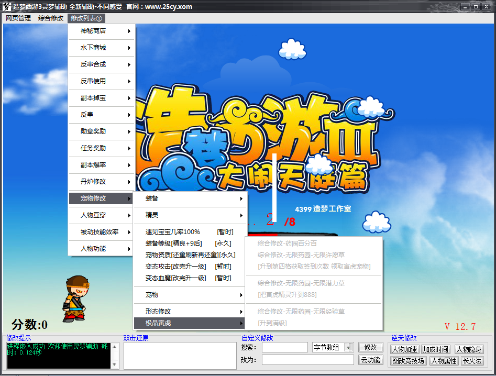Choose 装备等级[精良+9后] [永久]
Screen dimensions: 496x376
tap(190, 244)
